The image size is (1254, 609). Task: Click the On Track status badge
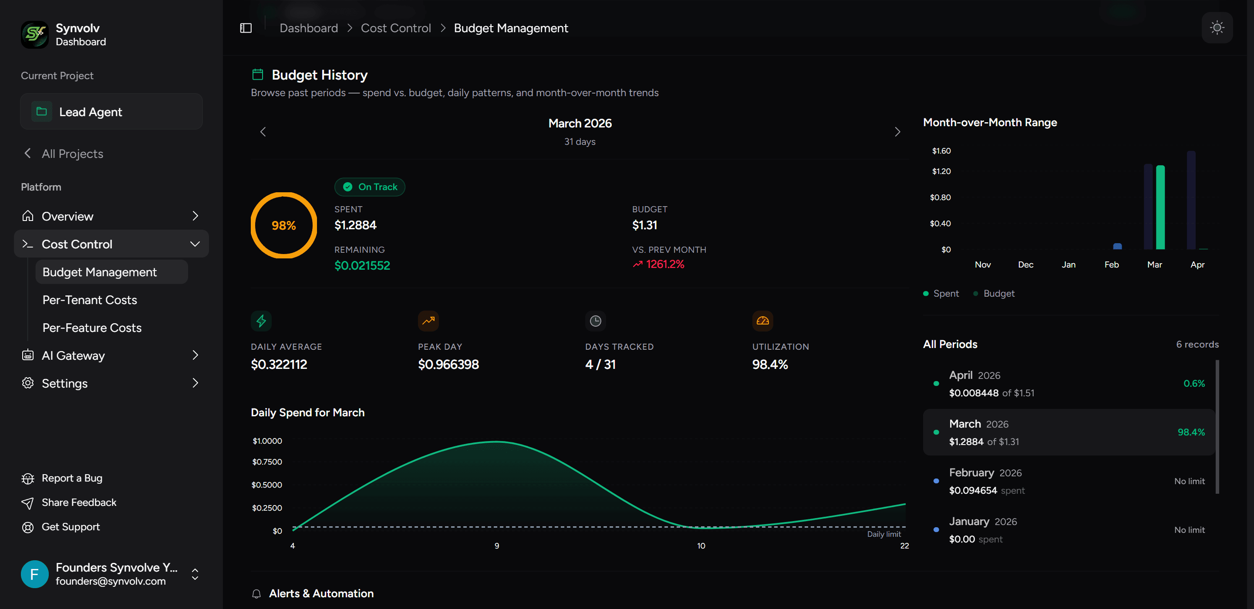[x=370, y=187]
